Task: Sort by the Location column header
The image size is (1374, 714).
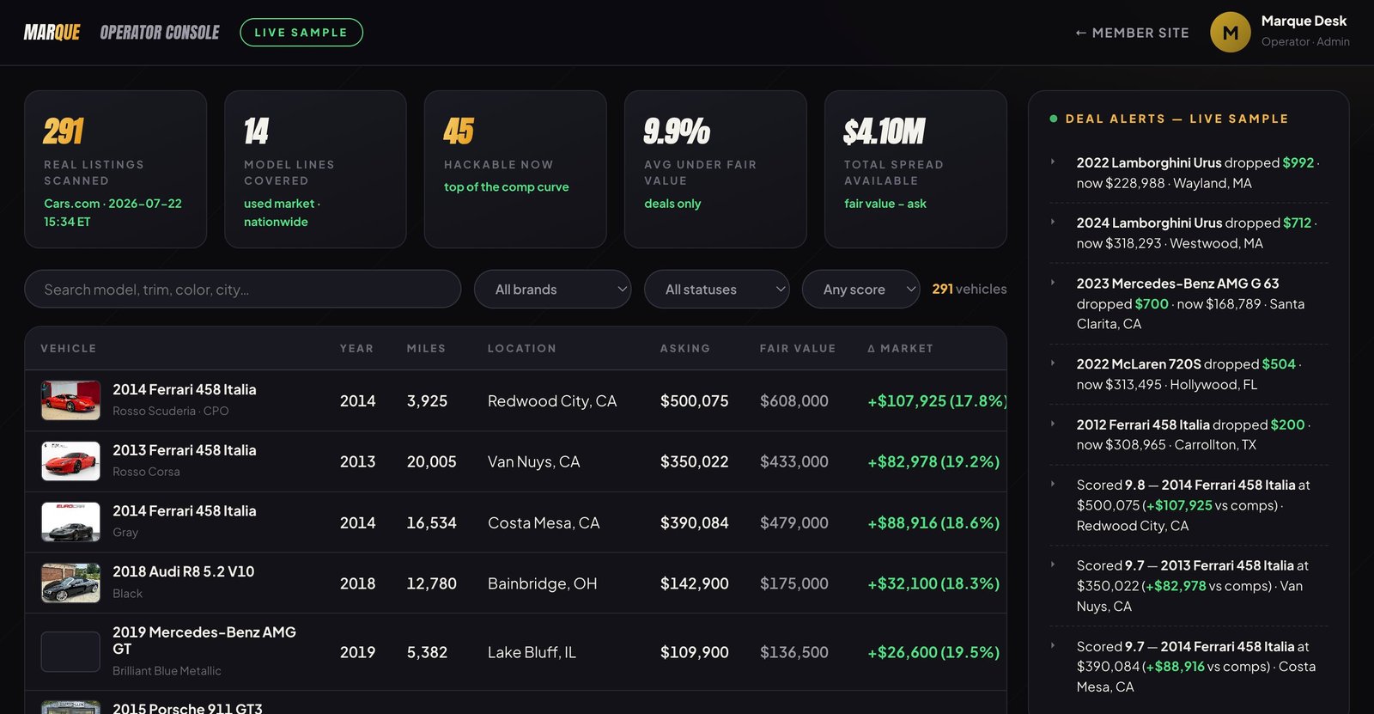Action: (522, 349)
